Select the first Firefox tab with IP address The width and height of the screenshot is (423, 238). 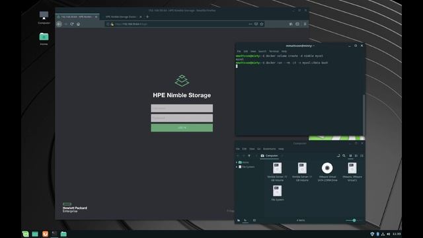77,17
